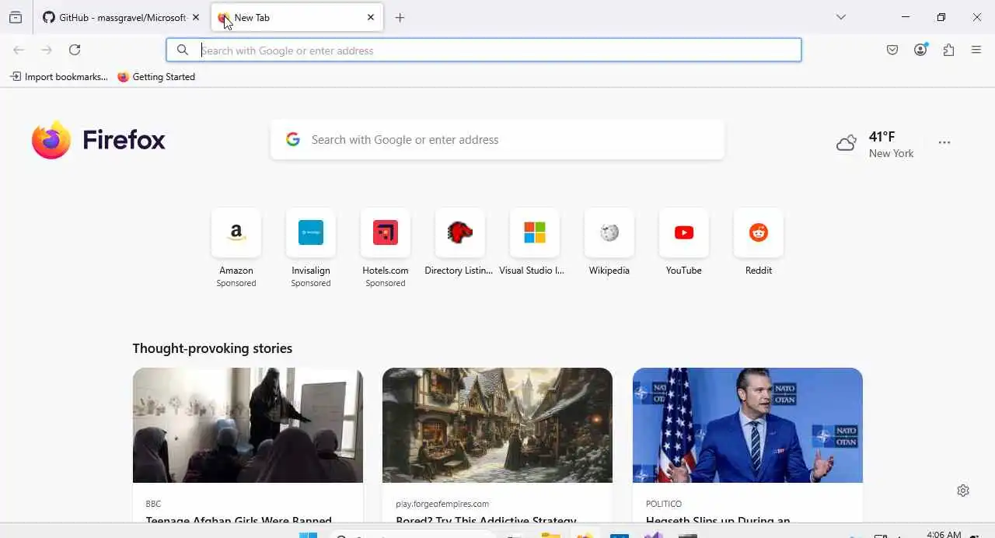Open the Extensions puzzle icon
Screen dimensions: 995x538
tap(948, 50)
